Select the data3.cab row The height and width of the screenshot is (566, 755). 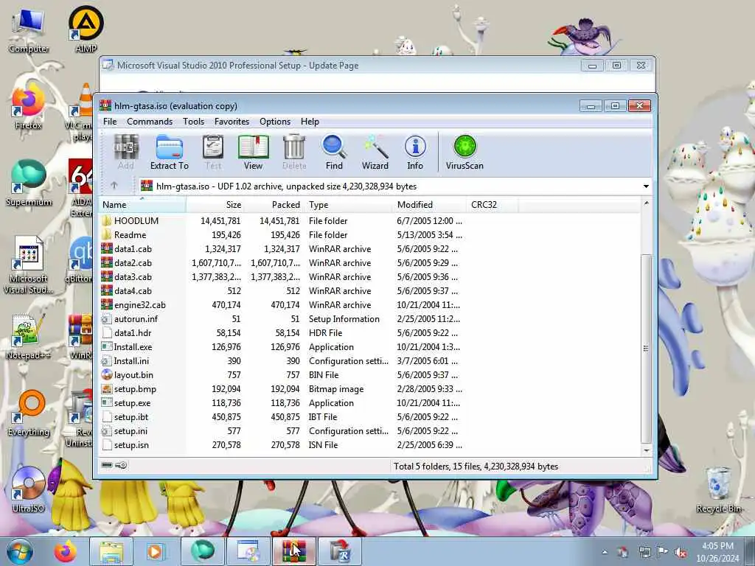(x=370, y=277)
